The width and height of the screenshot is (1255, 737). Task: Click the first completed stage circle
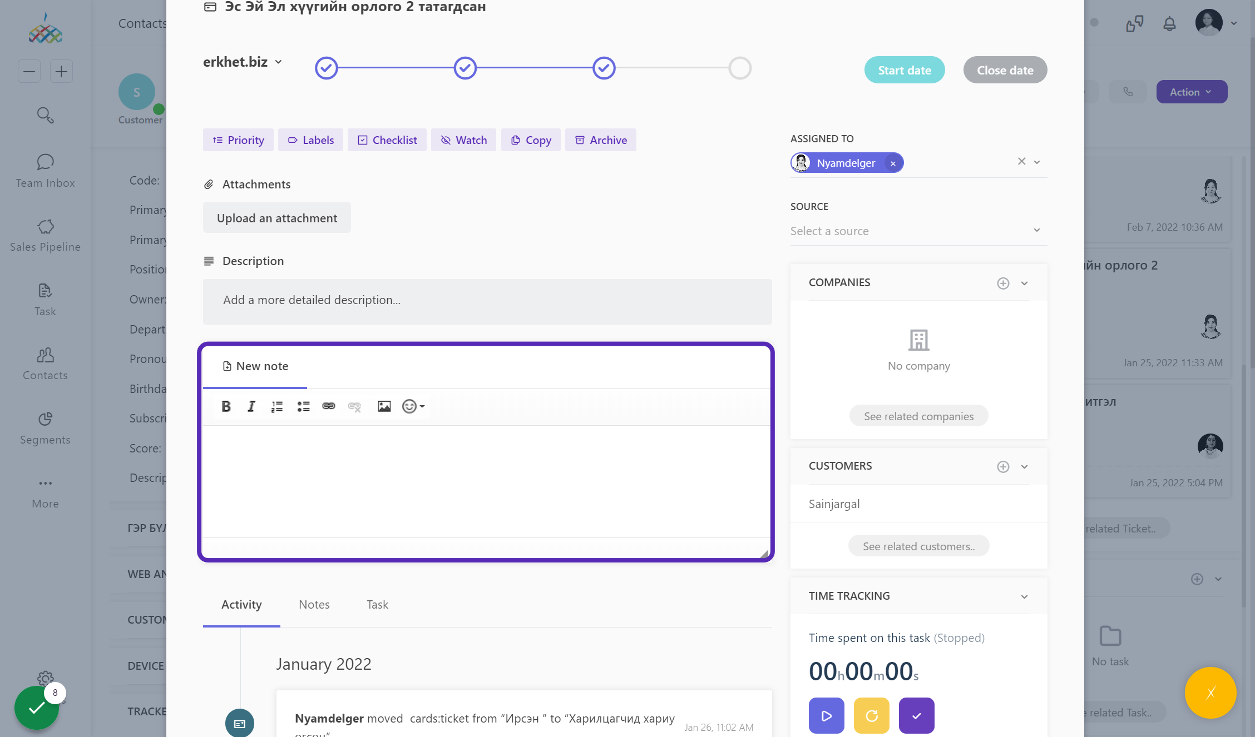pos(326,68)
